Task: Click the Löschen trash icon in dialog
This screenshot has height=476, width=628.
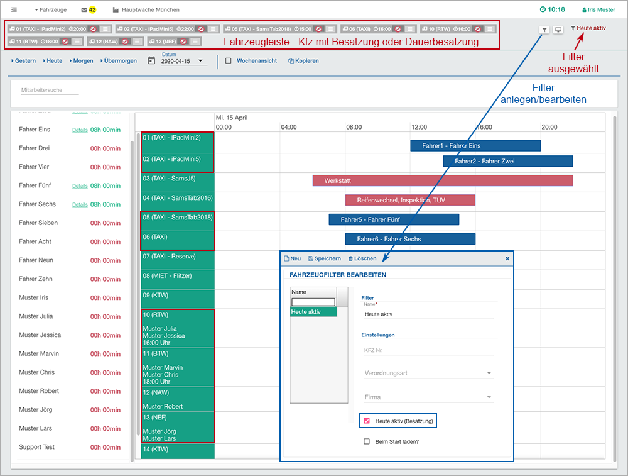Action: [350, 258]
